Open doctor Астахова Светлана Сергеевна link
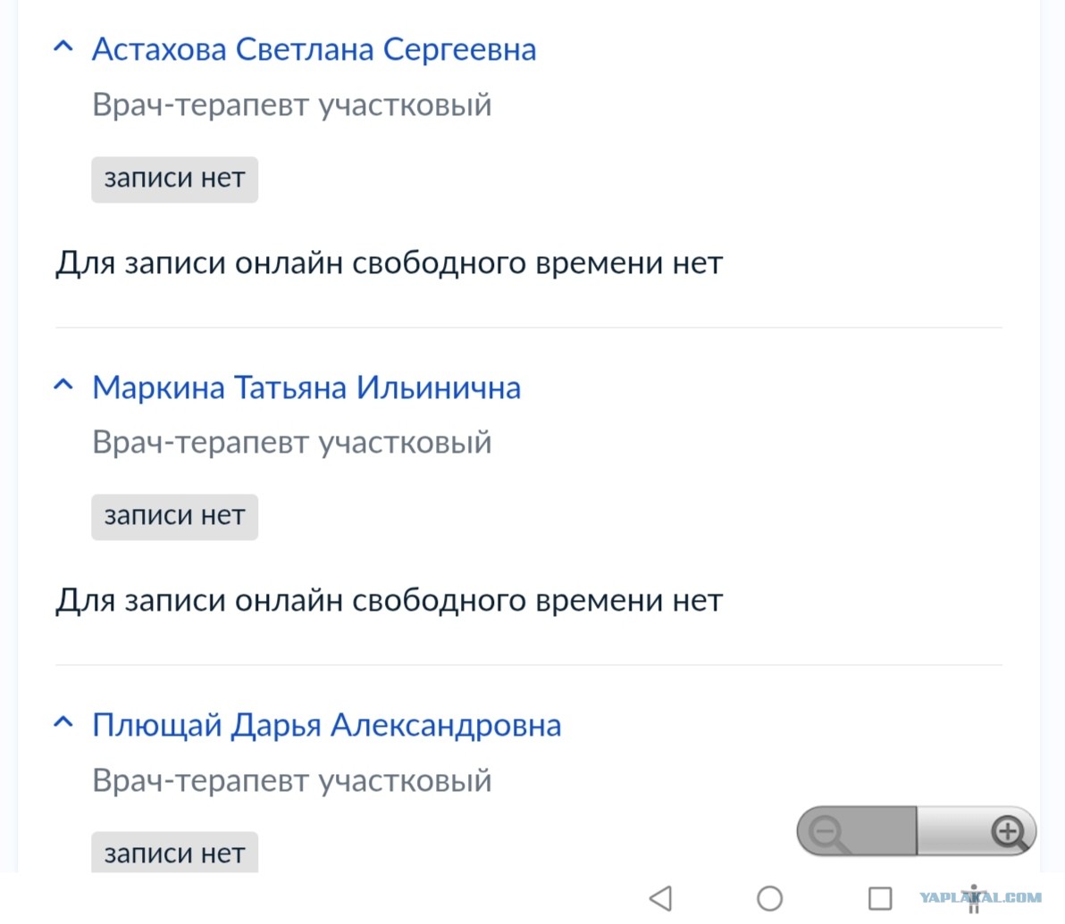This screenshot has width=1065, height=924. point(314,49)
